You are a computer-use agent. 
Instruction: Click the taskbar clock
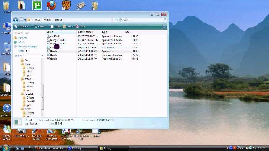pyautogui.click(x=262, y=148)
